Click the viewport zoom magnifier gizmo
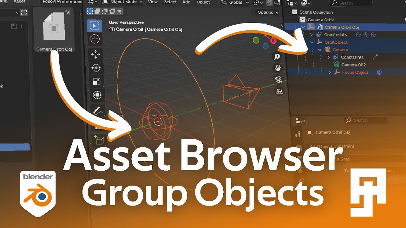Image resolution: width=406 pixels, height=228 pixels. click(277, 57)
